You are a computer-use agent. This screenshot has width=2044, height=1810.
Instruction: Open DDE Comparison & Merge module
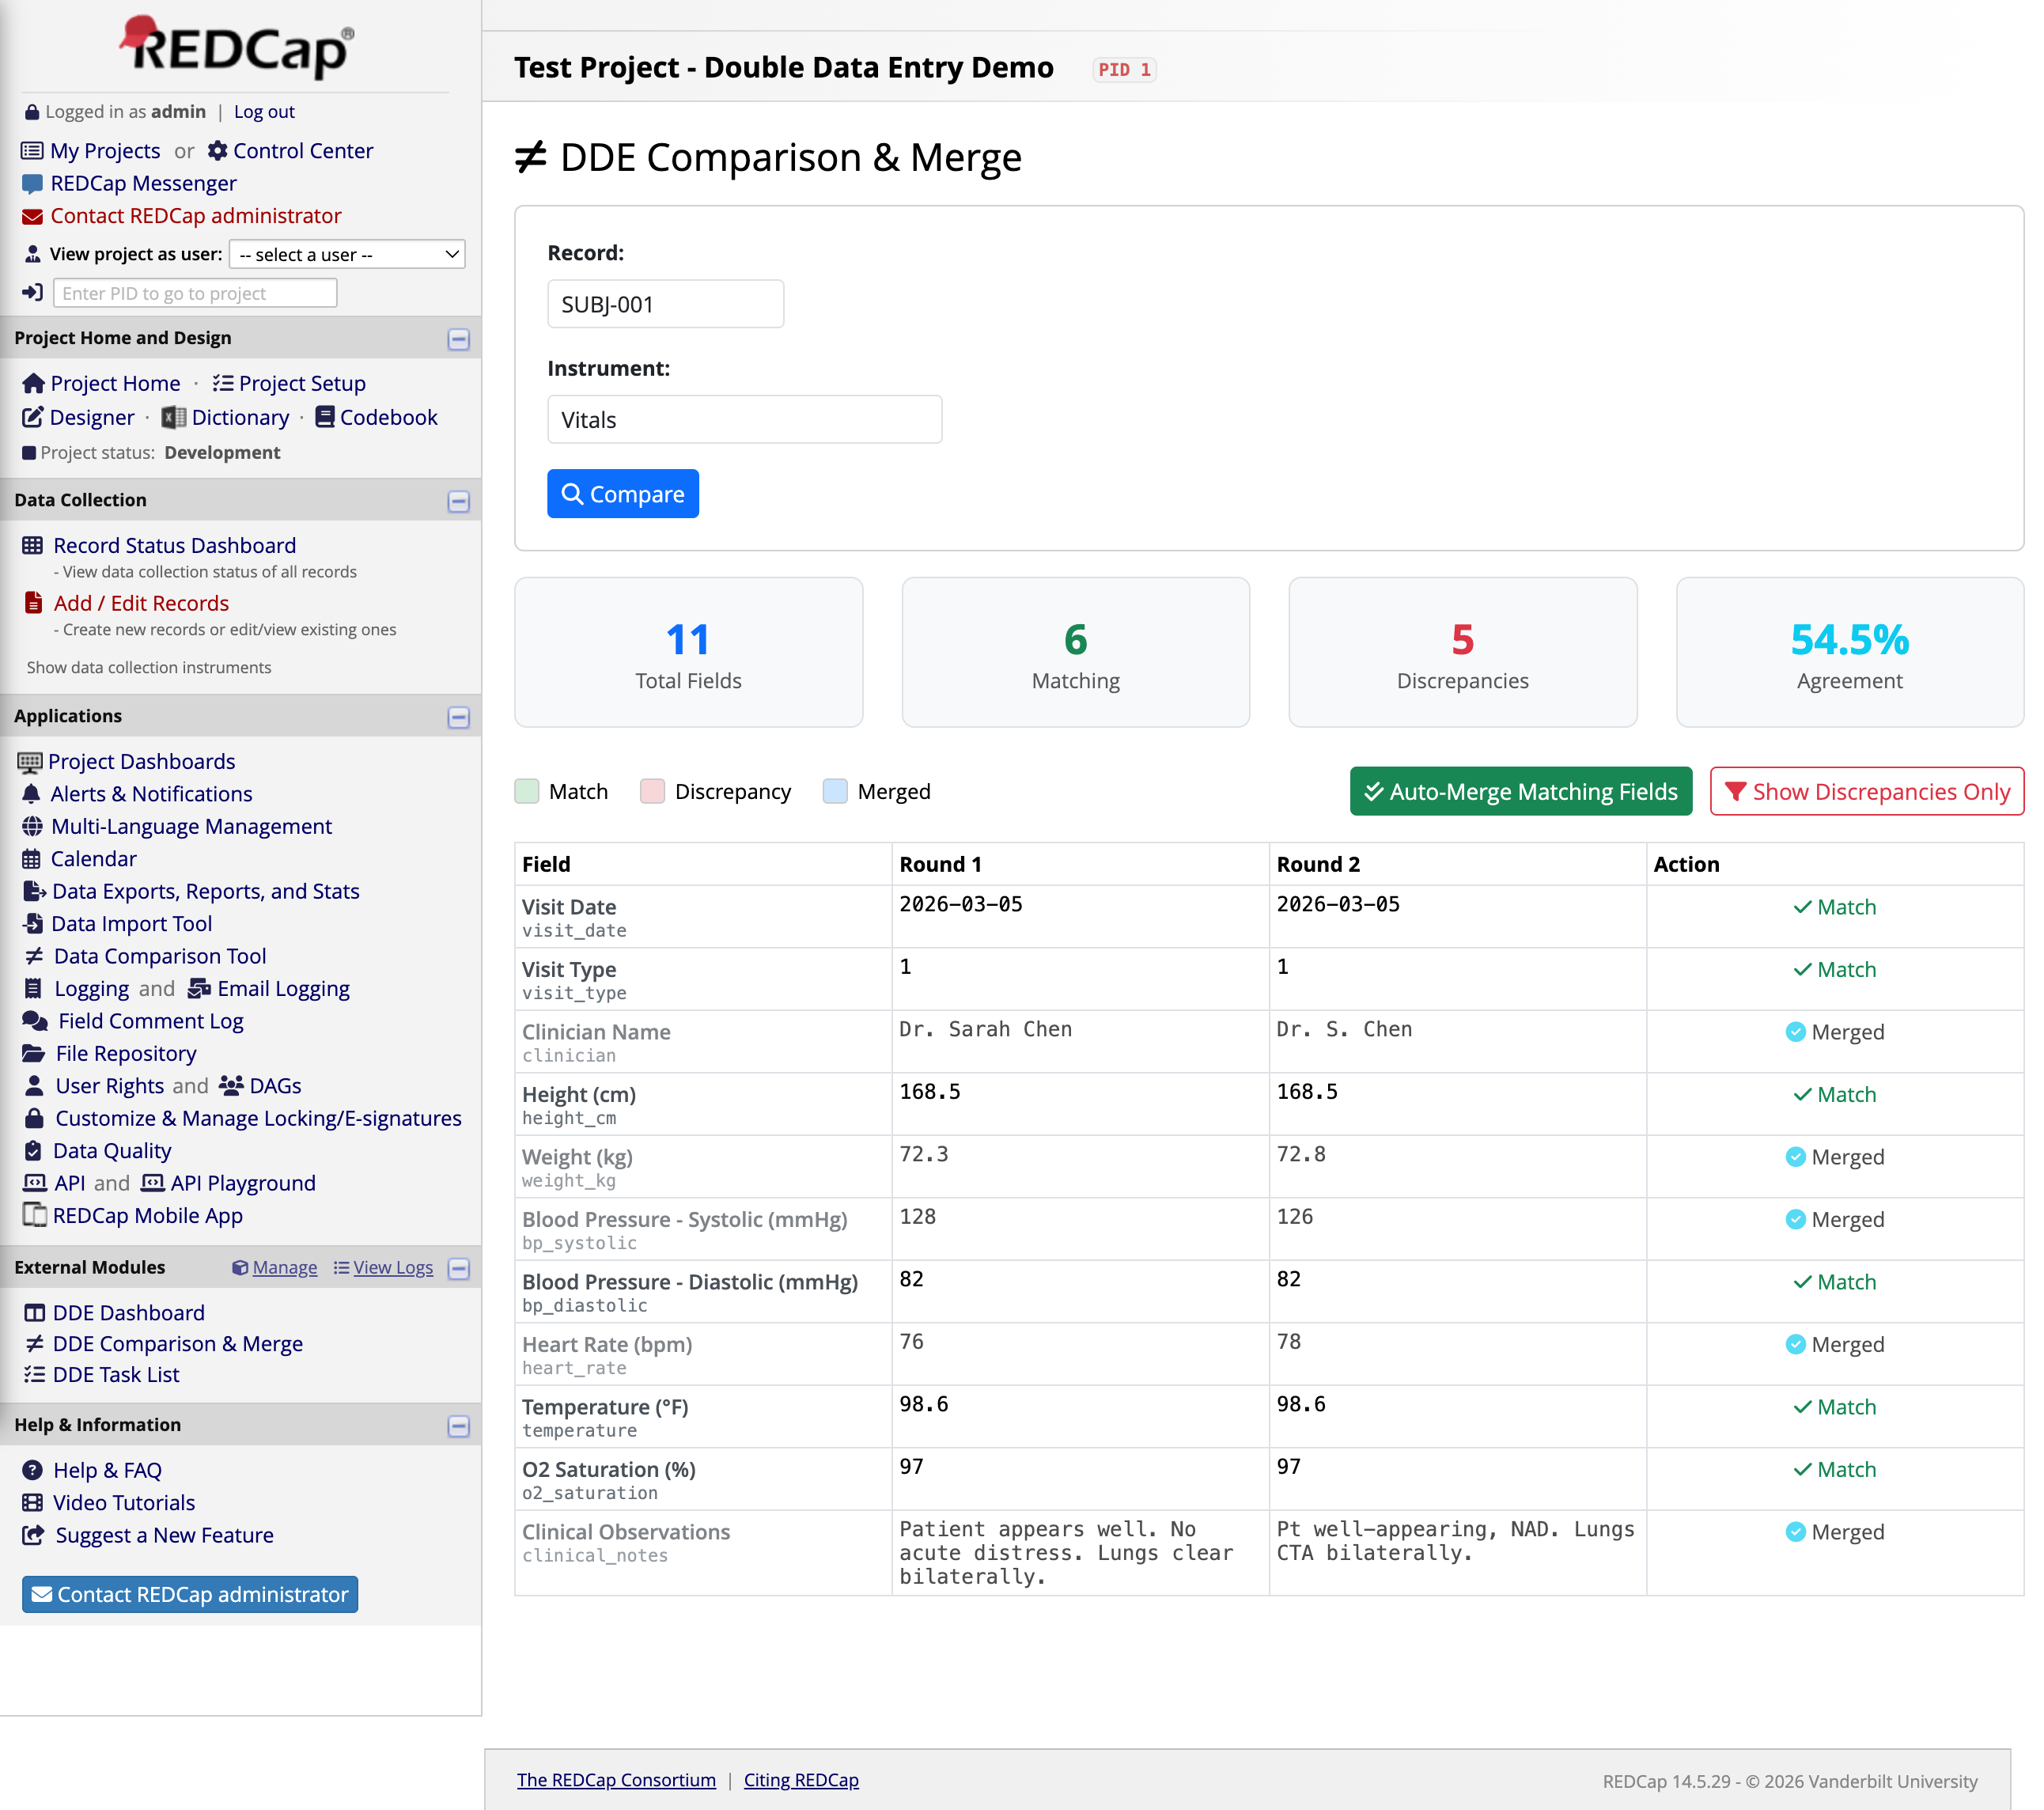[177, 1344]
